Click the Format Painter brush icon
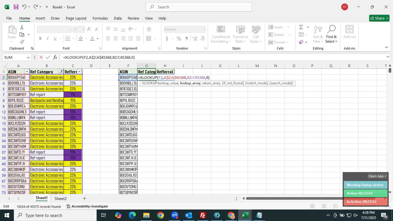The height and width of the screenshot is (221, 393). [22, 42]
